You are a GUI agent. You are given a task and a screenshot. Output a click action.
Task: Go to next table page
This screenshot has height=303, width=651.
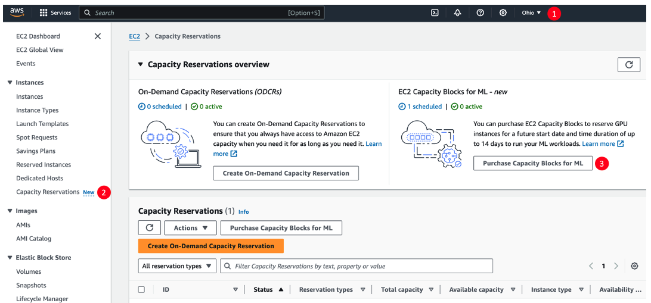tap(616, 266)
